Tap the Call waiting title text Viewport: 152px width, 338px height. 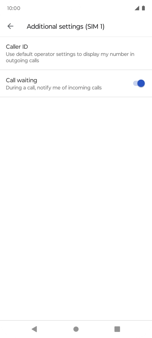pyautogui.click(x=21, y=80)
